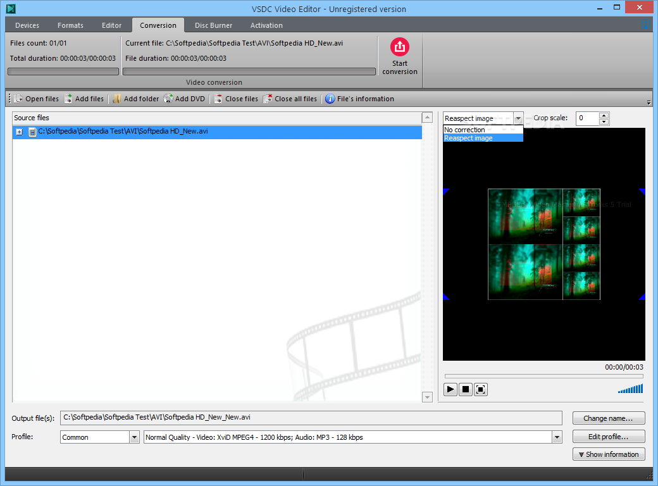Choose No correction option
The image size is (658, 486).
pos(483,130)
